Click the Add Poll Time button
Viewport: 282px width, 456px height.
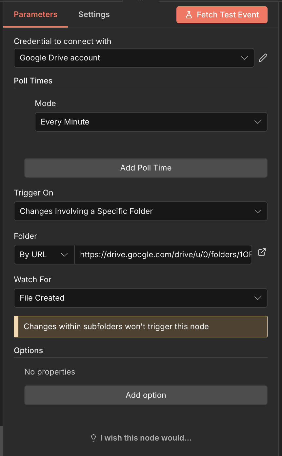pyautogui.click(x=146, y=168)
